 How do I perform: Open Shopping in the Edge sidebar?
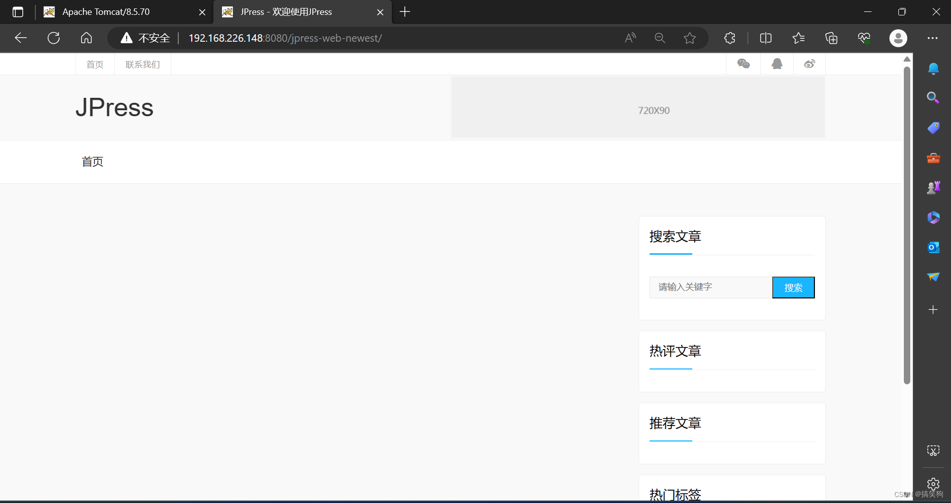tap(933, 128)
